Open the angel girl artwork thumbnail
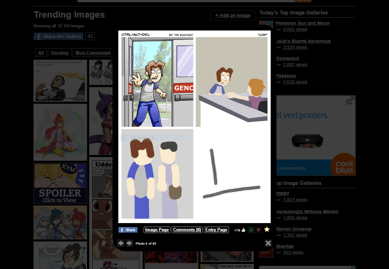 (60, 132)
